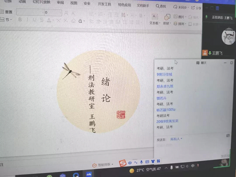Click the microphone icon in input bar
The width and height of the screenshot is (236, 177).
point(141,162)
